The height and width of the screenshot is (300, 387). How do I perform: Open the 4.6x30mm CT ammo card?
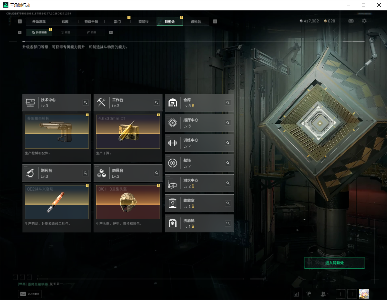tap(128, 132)
